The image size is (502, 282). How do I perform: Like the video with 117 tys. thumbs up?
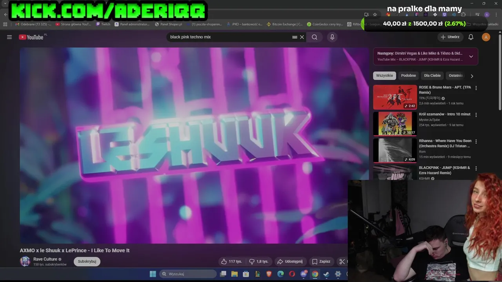pyautogui.click(x=231, y=261)
